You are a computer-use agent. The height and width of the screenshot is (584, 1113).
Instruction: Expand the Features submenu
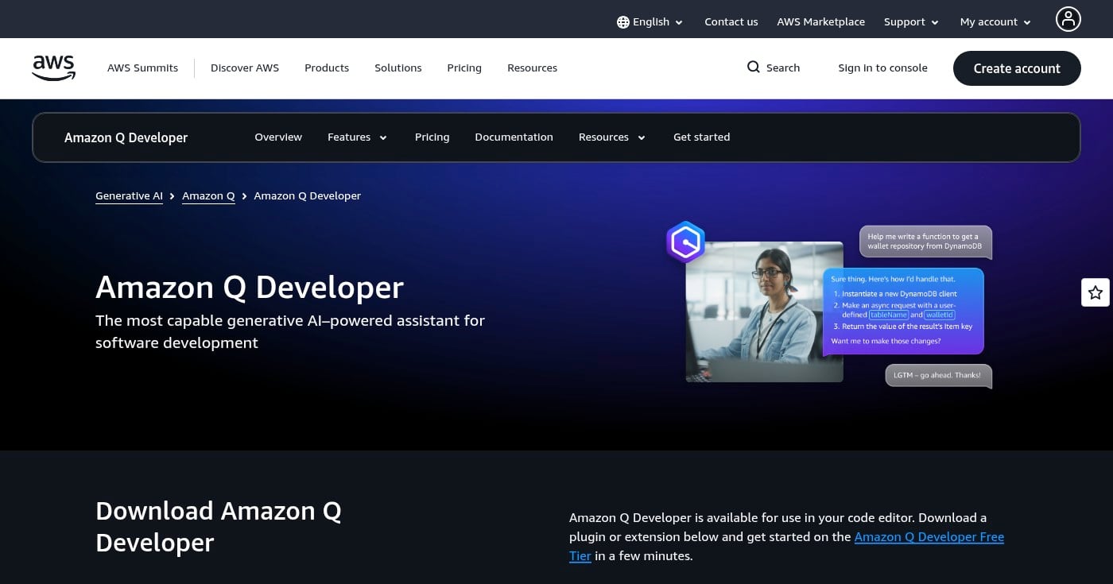click(357, 137)
